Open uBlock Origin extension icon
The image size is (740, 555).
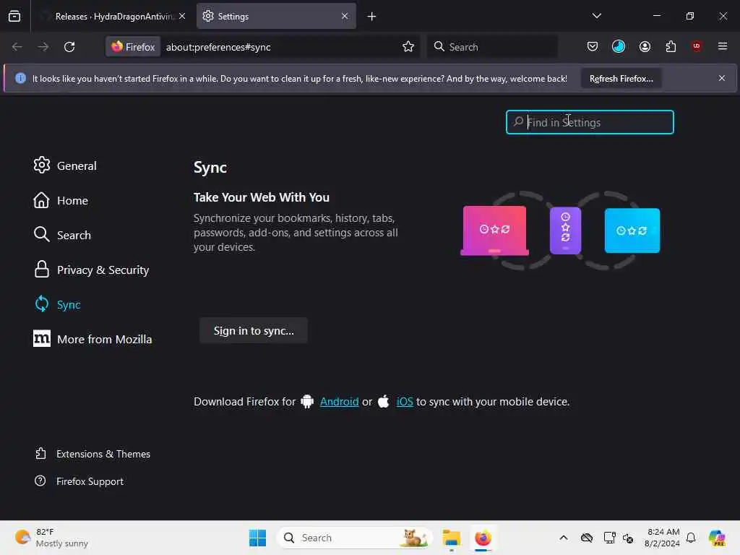tap(697, 46)
